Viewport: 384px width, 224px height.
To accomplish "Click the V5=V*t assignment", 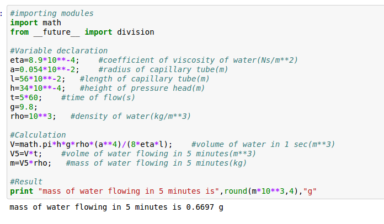I will (x=26, y=154).
